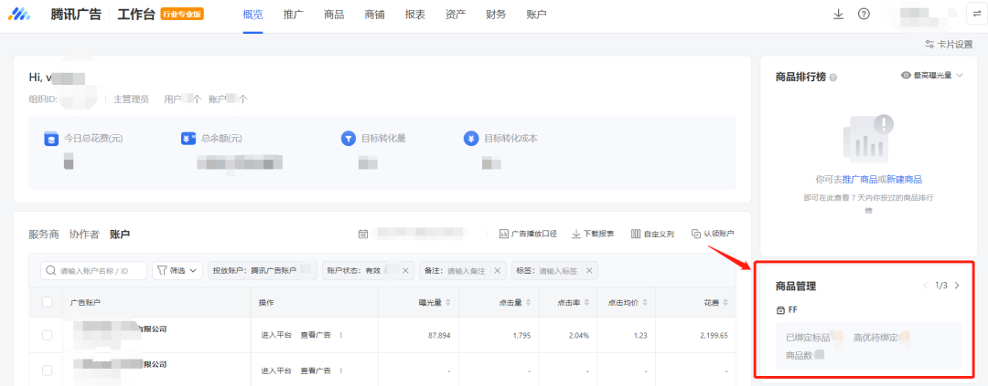This screenshot has width=988, height=386.
Task: Click 下载报表 to download the report
Action: point(592,234)
